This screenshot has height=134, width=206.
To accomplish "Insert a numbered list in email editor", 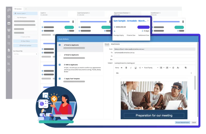I will 167,68.
